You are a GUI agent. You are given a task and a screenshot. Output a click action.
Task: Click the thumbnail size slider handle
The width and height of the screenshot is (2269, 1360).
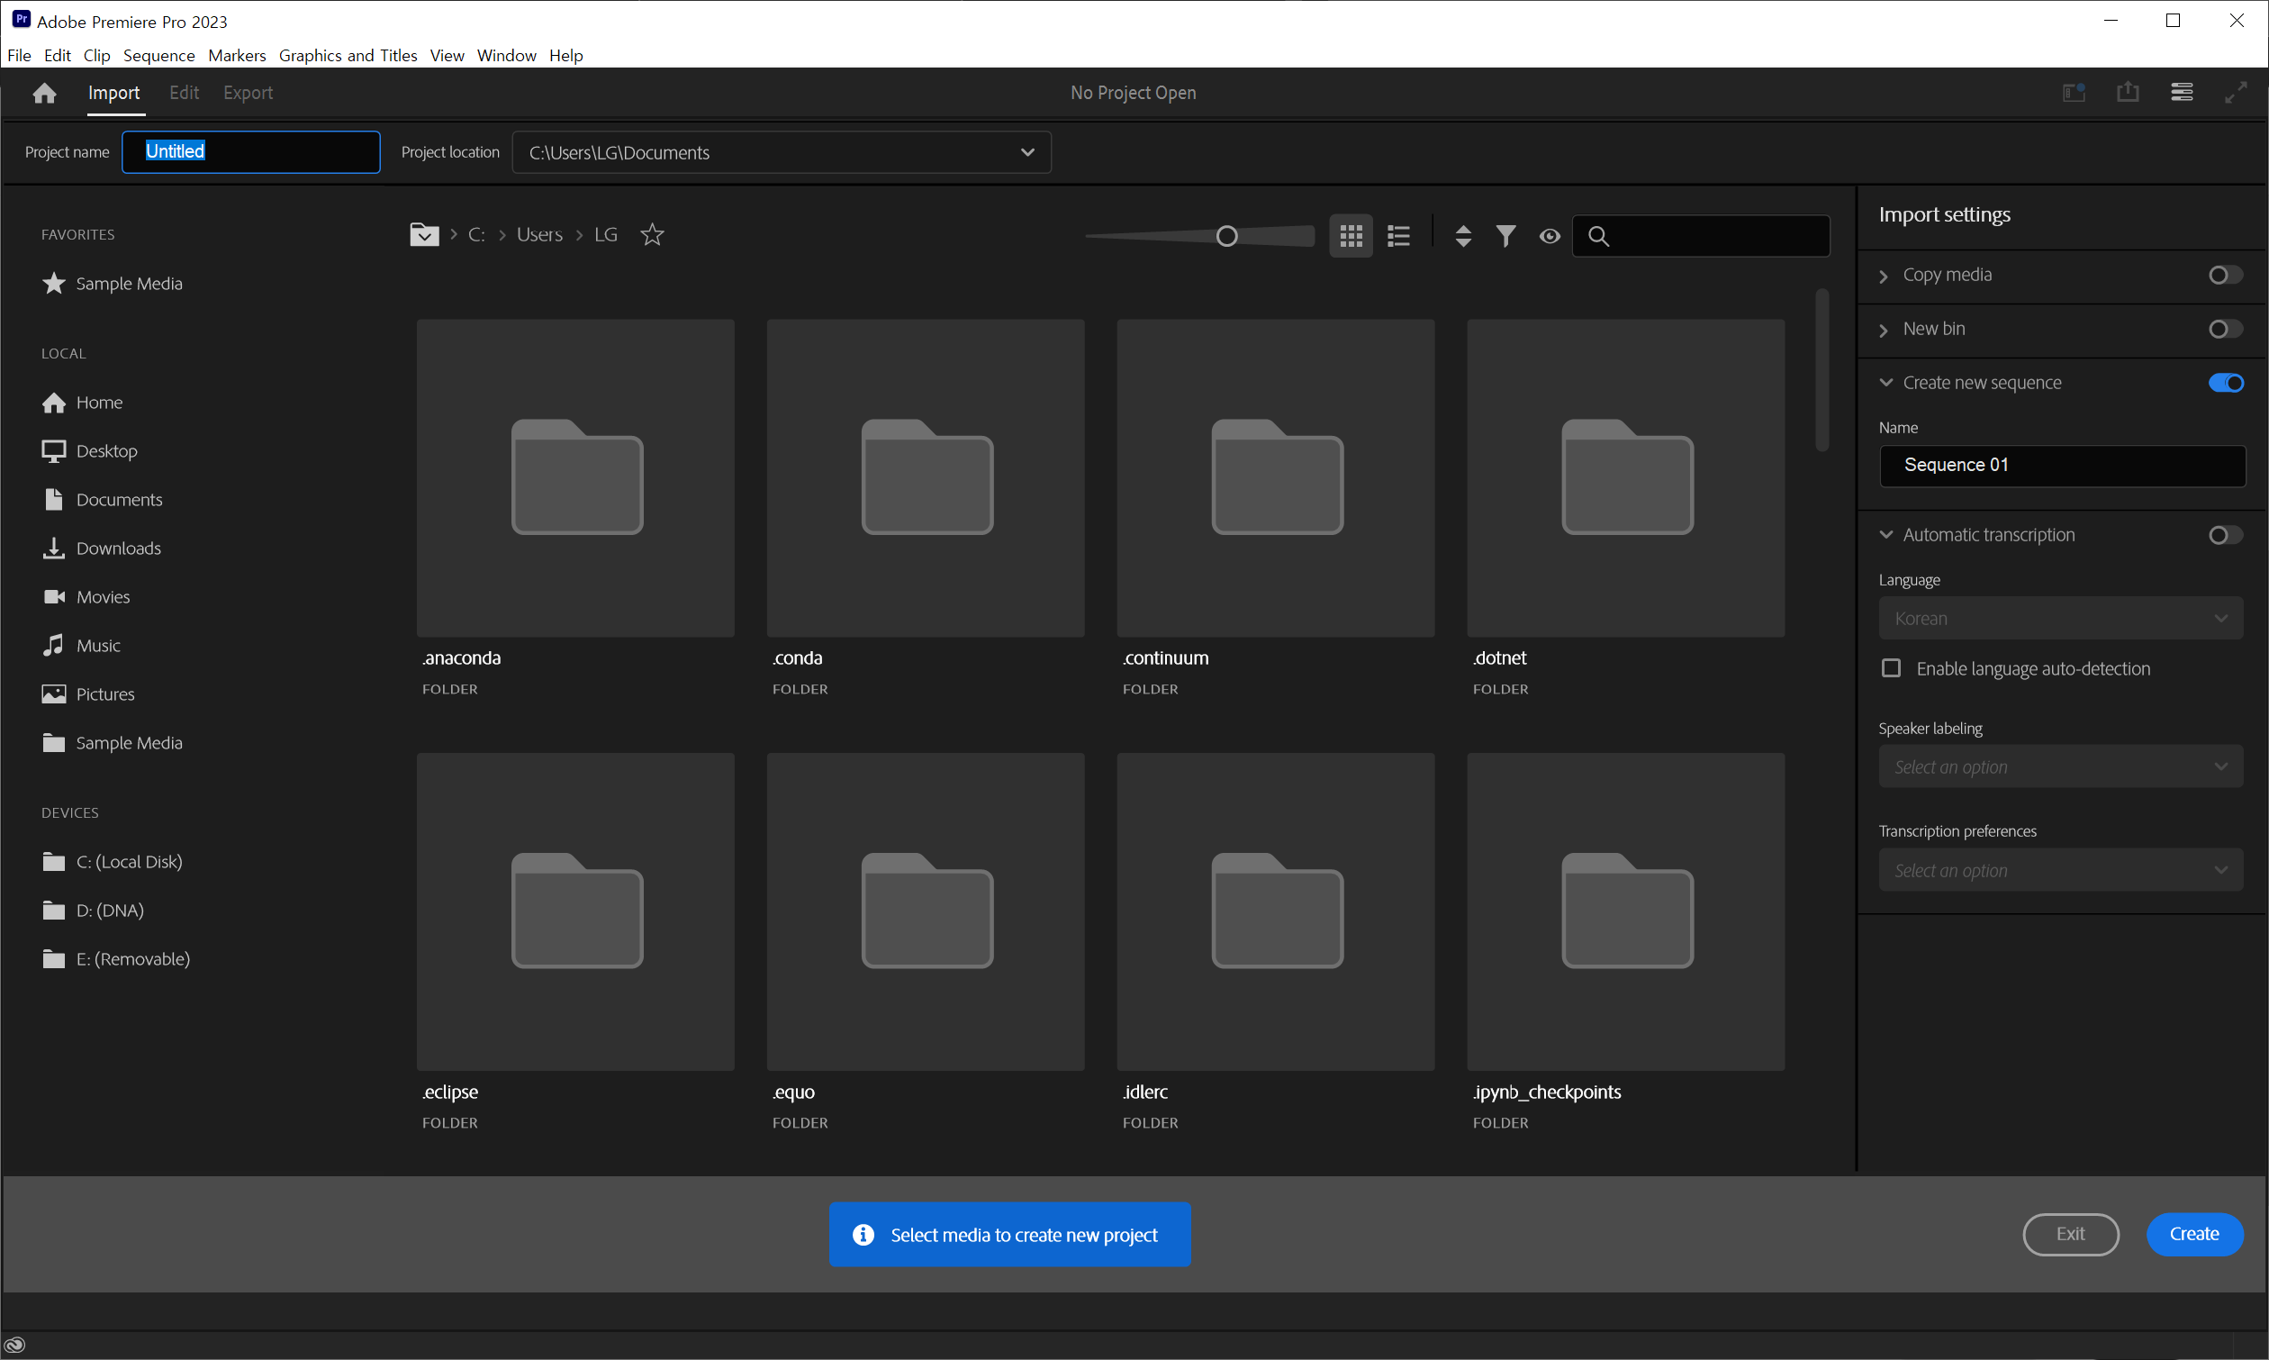(1226, 237)
